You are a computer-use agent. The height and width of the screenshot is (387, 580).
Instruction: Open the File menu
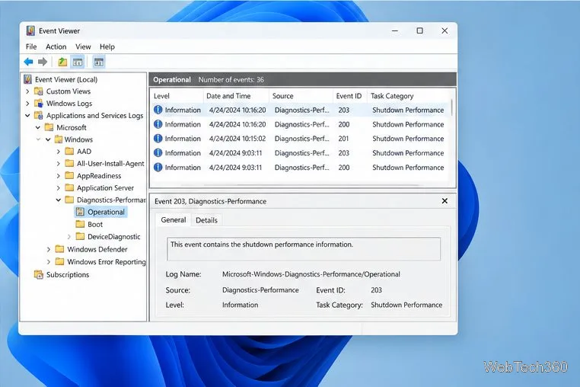pyautogui.click(x=31, y=46)
